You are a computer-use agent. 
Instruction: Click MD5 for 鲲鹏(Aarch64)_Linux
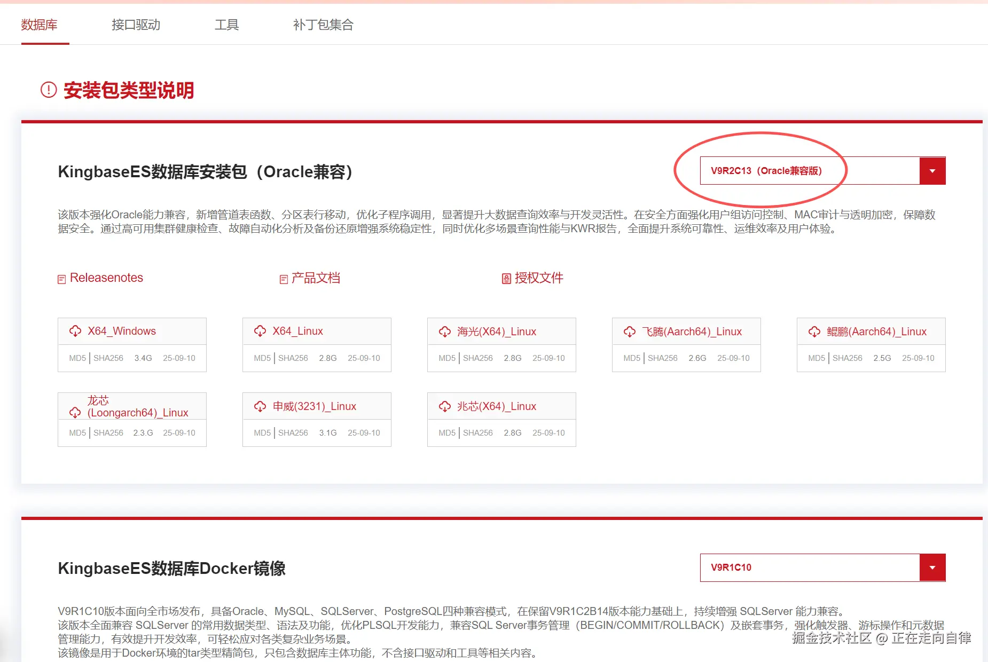click(x=817, y=358)
